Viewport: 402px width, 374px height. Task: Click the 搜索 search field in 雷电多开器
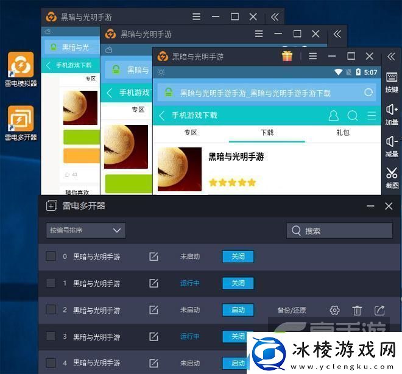click(x=339, y=231)
